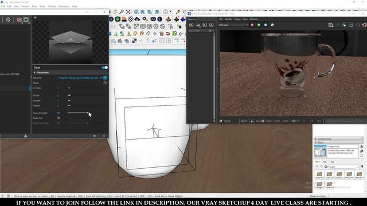Screen dimensions: 367x206
Task: Open the account dropdown arrow
Action: pos(170,11)
